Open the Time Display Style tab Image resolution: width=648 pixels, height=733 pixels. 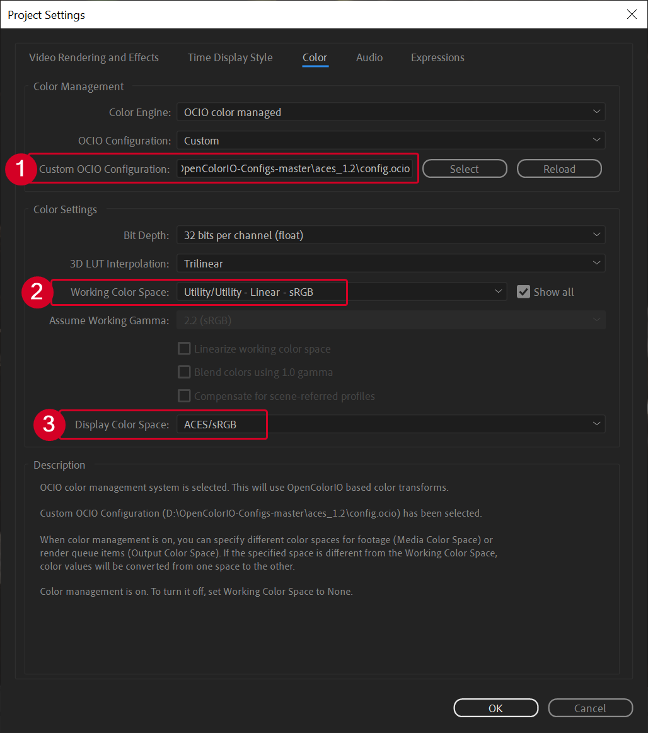tap(230, 57)
